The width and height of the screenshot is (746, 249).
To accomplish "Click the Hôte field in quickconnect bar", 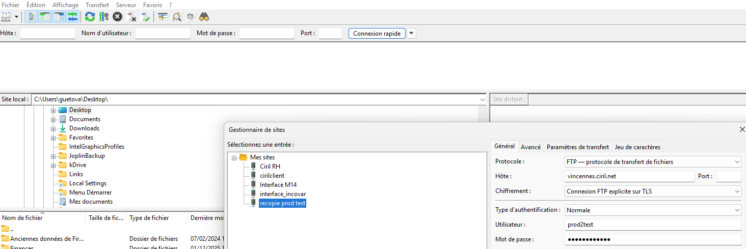I will click(47, 34).
